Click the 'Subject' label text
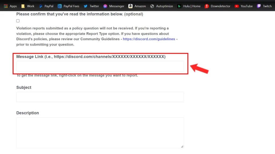 point(24,87)
